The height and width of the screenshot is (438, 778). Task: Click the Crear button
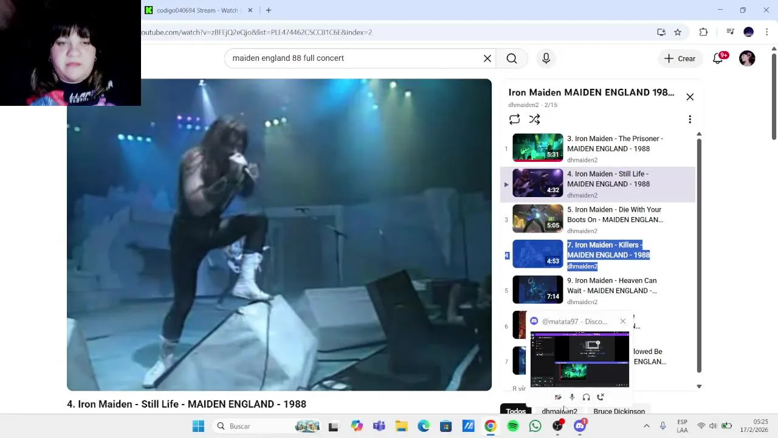click(680, 58)
